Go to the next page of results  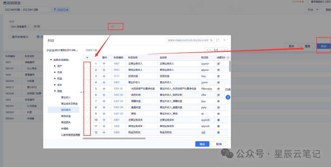[x=222, y=50]
